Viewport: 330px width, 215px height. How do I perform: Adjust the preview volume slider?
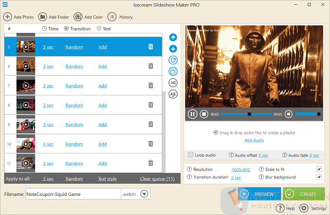[308, 114]
